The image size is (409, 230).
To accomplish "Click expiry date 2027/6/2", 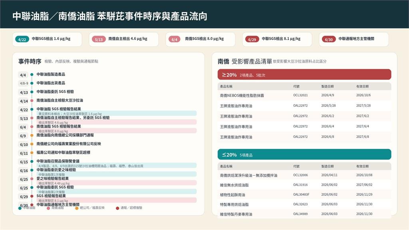I will [363, 116].
